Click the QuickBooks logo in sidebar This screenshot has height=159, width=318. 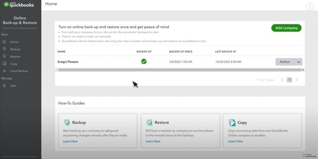(19, 4)
